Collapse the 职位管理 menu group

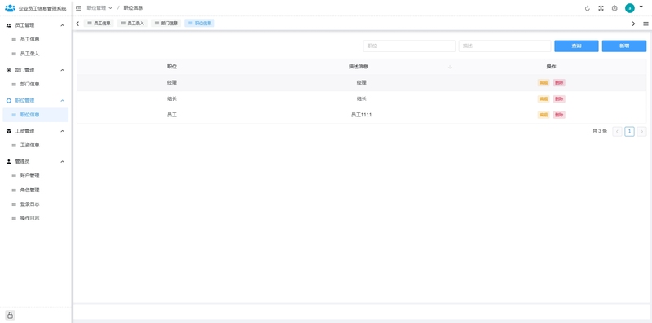[63, 100]
